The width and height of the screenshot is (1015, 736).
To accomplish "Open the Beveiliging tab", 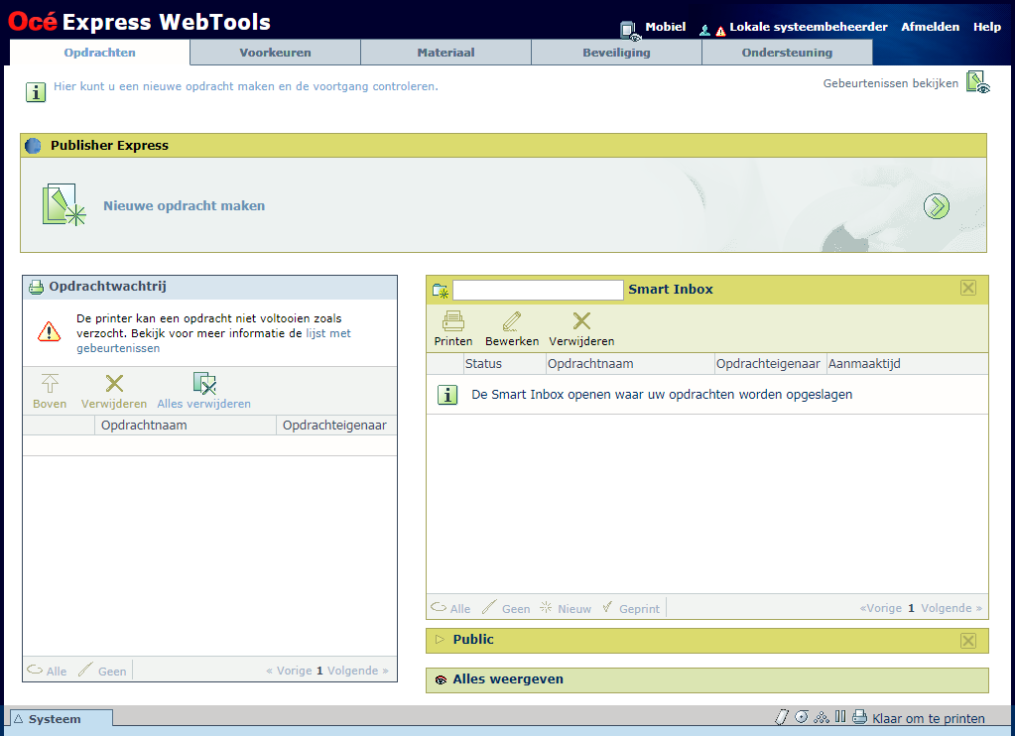I will coord(616,53).
